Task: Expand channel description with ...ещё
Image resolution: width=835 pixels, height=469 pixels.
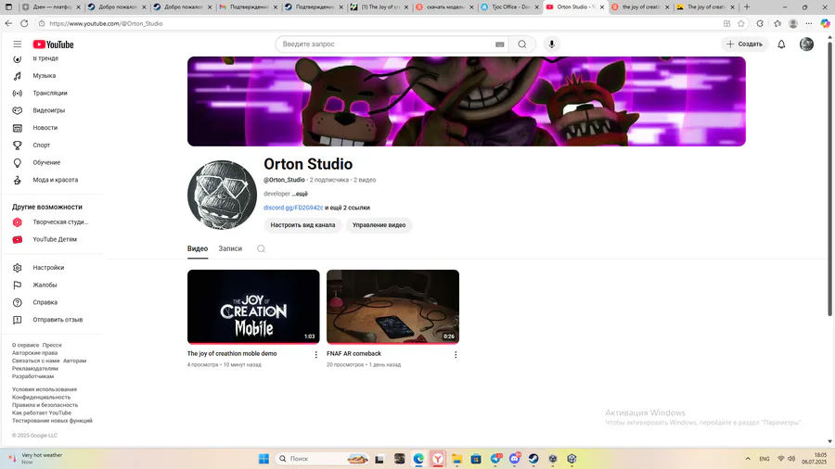Action: point(300,194)
